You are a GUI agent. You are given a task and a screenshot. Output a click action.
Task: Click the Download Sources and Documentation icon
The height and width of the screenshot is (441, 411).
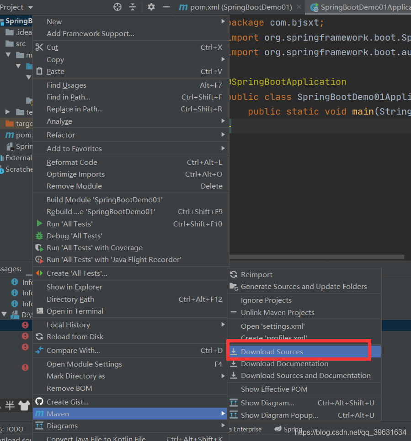click(234, 375)
